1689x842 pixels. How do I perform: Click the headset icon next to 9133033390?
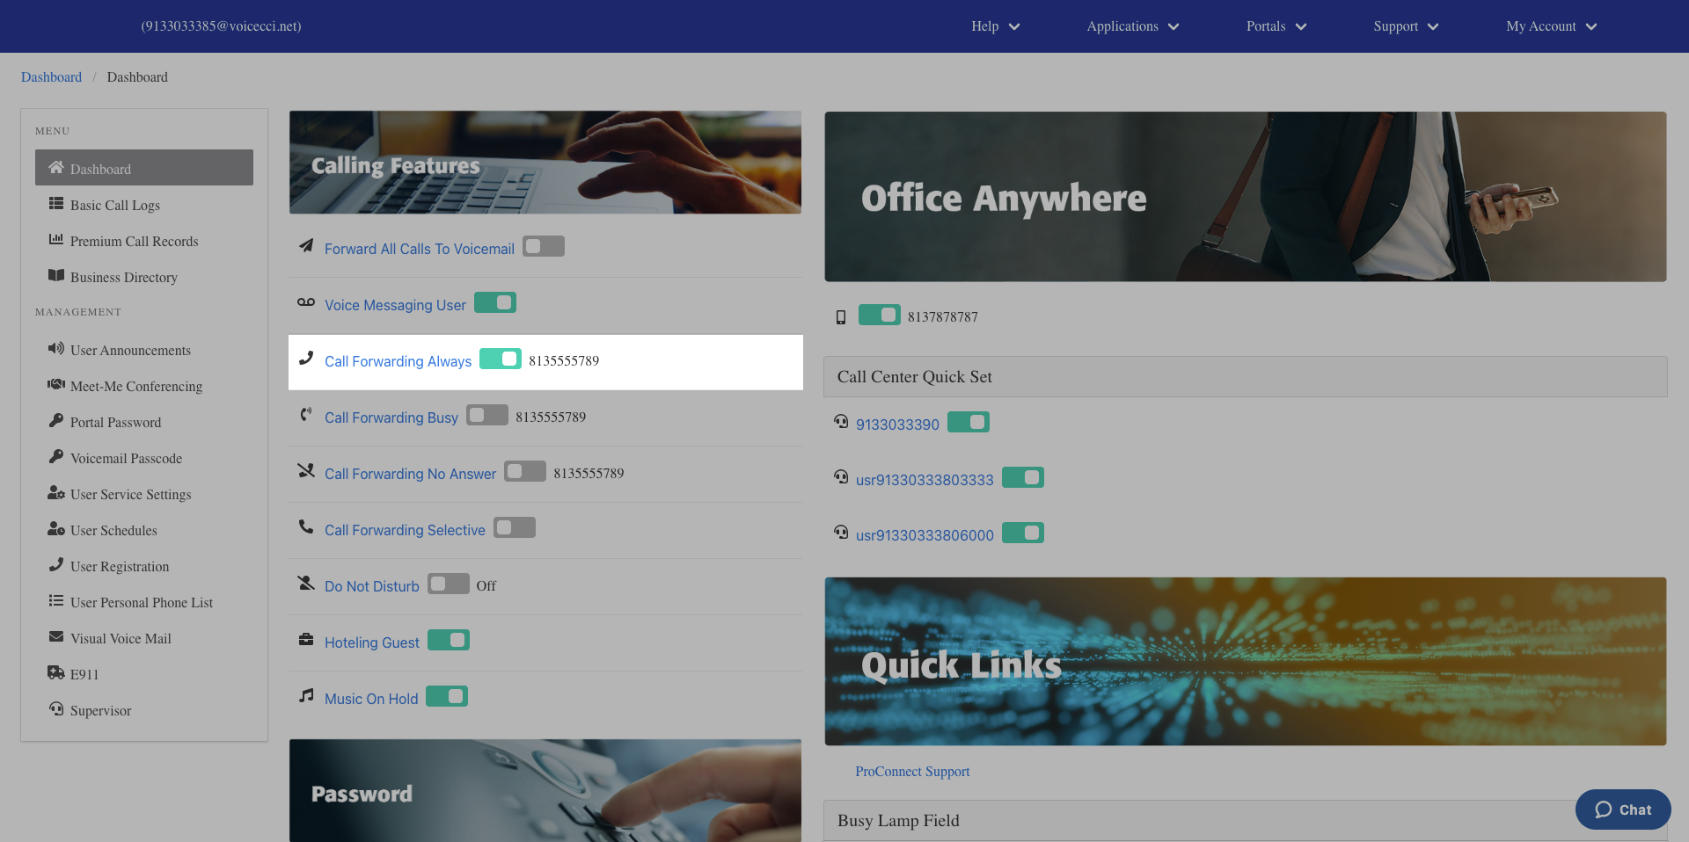842,422
